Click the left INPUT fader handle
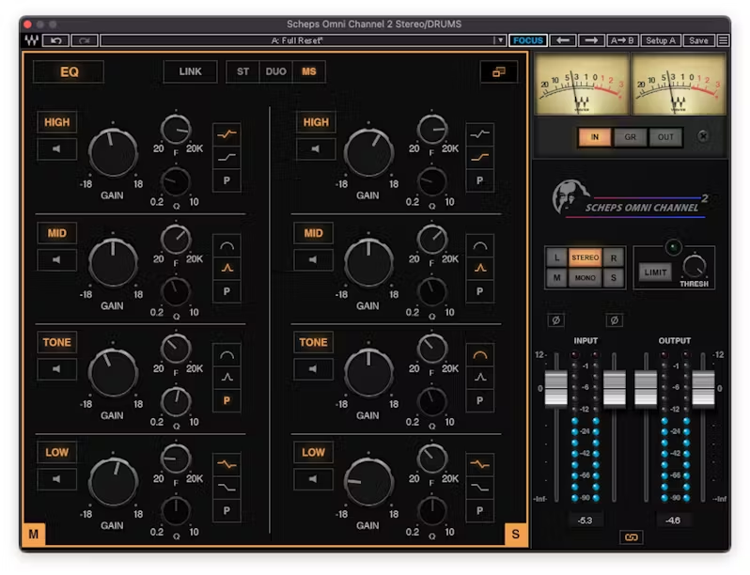Image resolution: width=750 pixels, height=575 pixels. (x=555, y=389)
